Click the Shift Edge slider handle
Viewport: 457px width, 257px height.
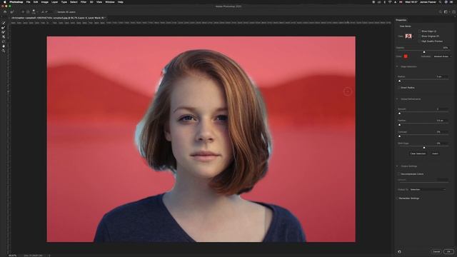(424, 148)
